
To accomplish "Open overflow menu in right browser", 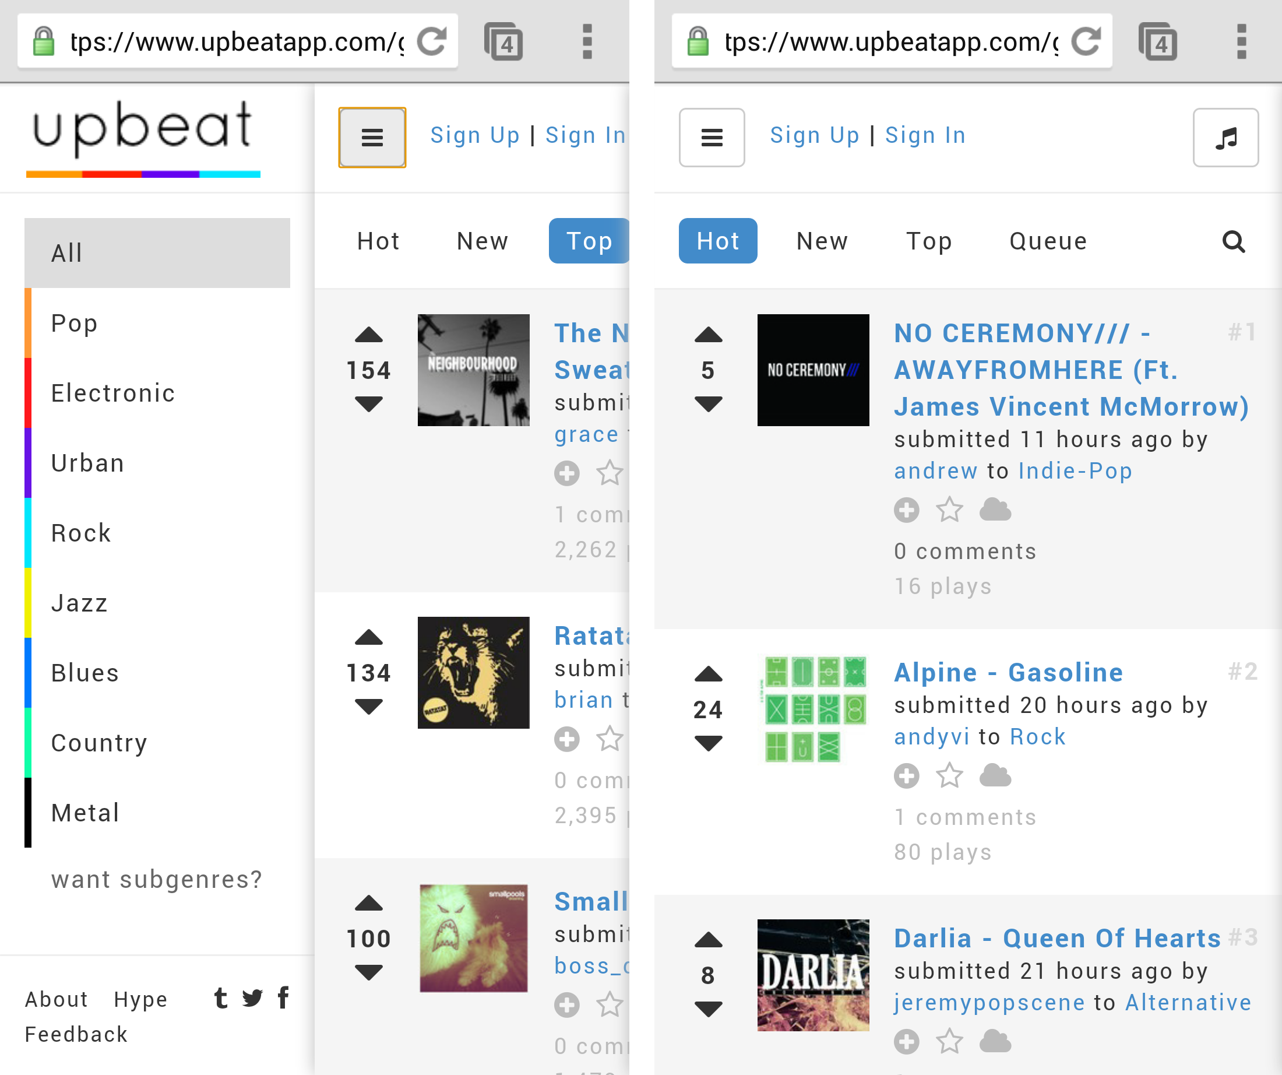I will click(x=1241, y=41).
